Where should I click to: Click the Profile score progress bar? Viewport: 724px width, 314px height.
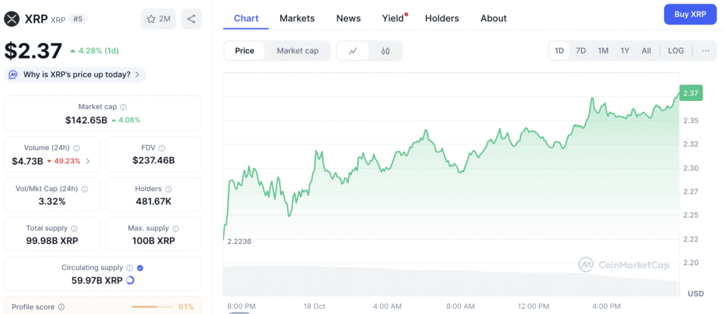[x=152, y=307]
